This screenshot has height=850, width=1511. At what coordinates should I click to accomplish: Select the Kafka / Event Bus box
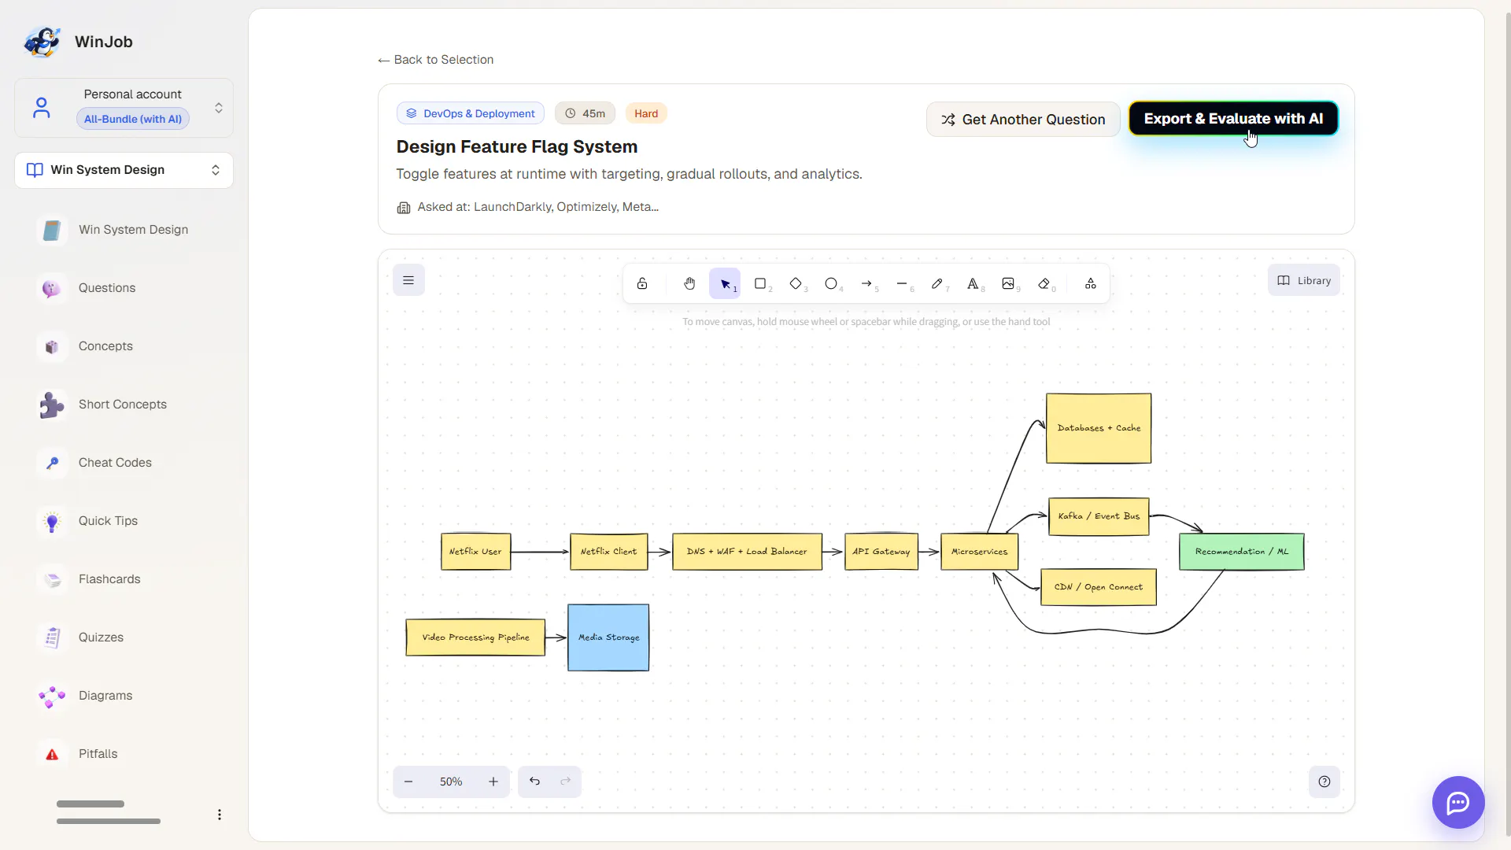pyautogui.click(x=1099, y=516)
